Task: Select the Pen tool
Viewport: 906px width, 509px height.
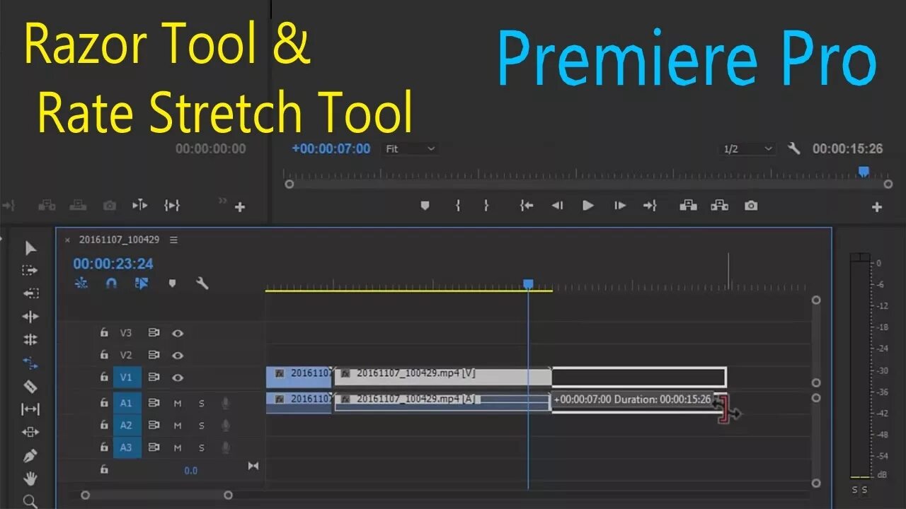Action: 30,455
